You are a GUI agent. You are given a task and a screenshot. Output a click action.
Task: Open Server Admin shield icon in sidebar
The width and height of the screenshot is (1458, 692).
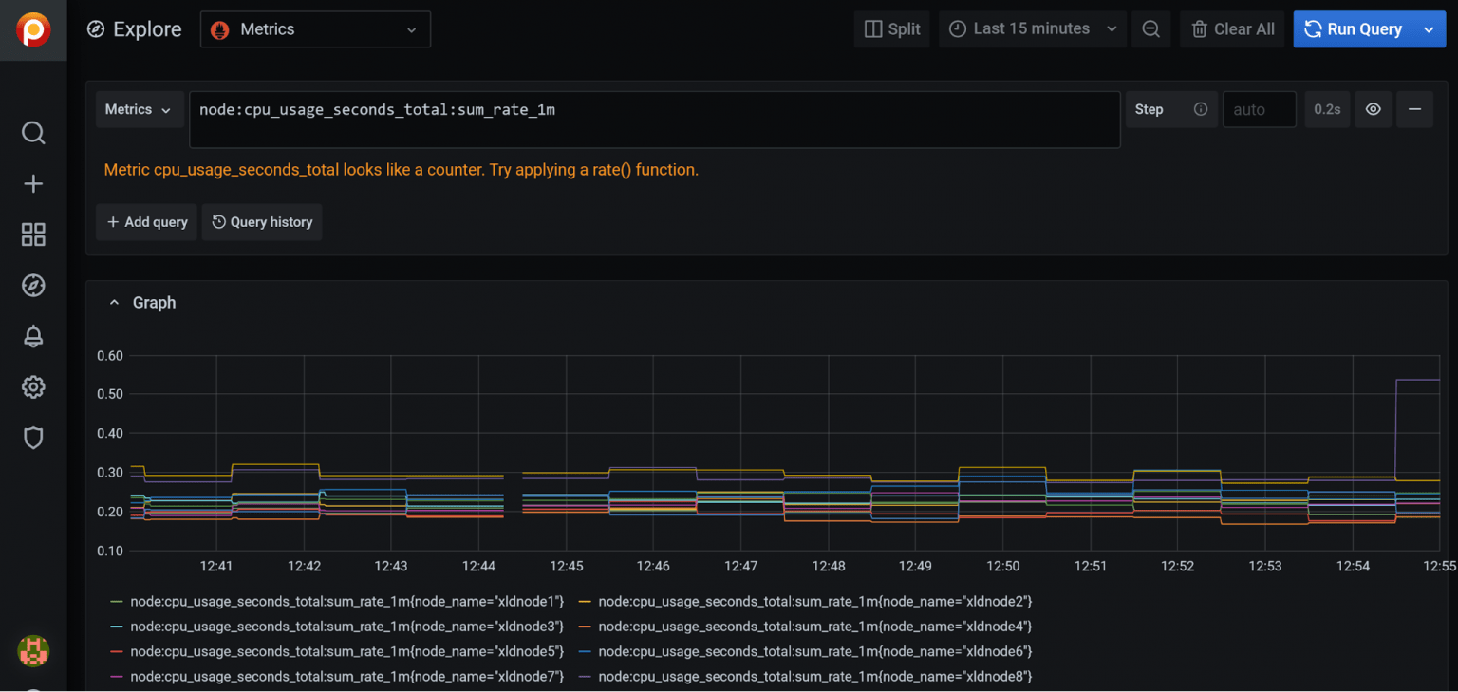point(33,438)
